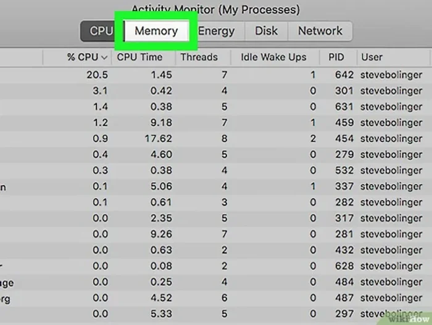432x325 pixels.
Task: Open the Memory tab
Action: pyautogui.click(x=156, y=31)
